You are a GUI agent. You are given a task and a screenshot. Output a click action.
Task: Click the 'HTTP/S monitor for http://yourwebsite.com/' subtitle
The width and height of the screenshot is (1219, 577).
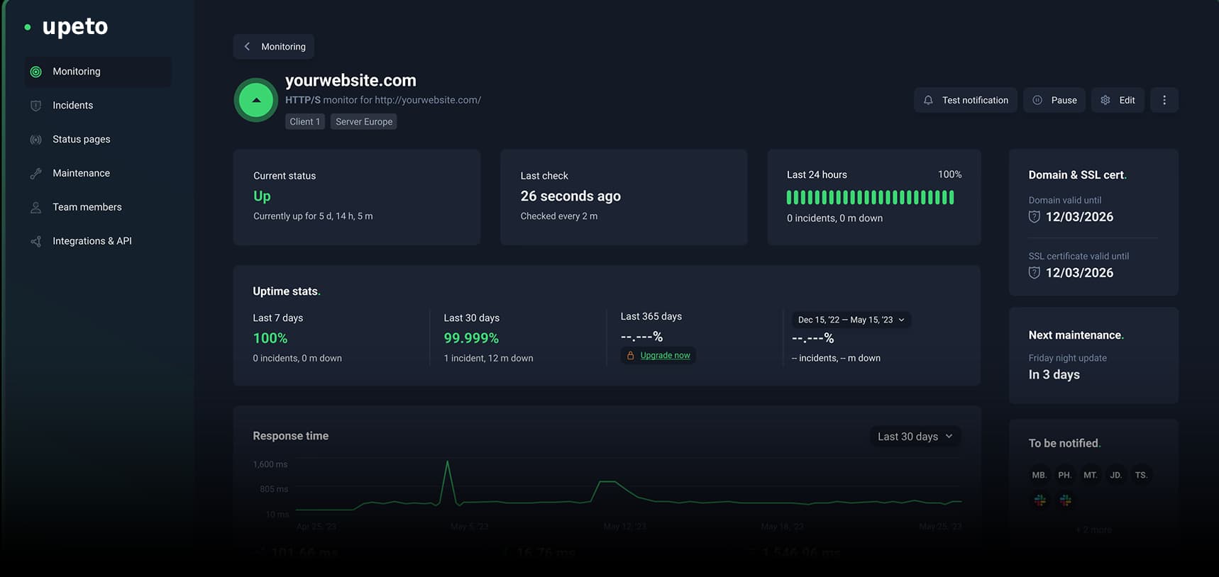tap(383, 100)
